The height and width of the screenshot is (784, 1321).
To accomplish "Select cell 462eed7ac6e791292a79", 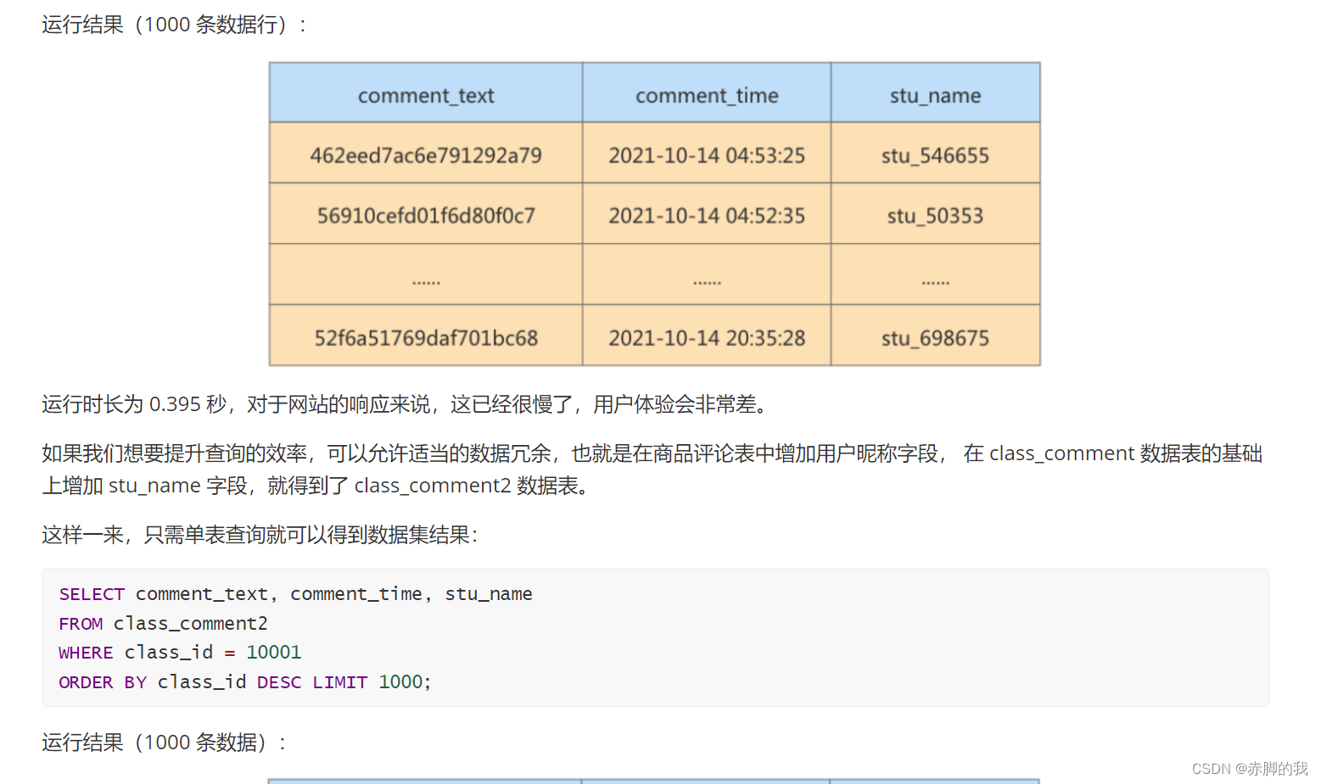I will [x=426, y=153].
